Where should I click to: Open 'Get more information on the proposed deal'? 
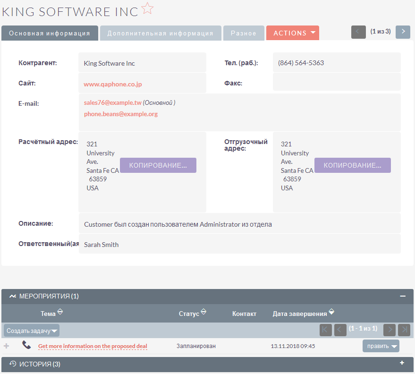[x=93, y=346]
